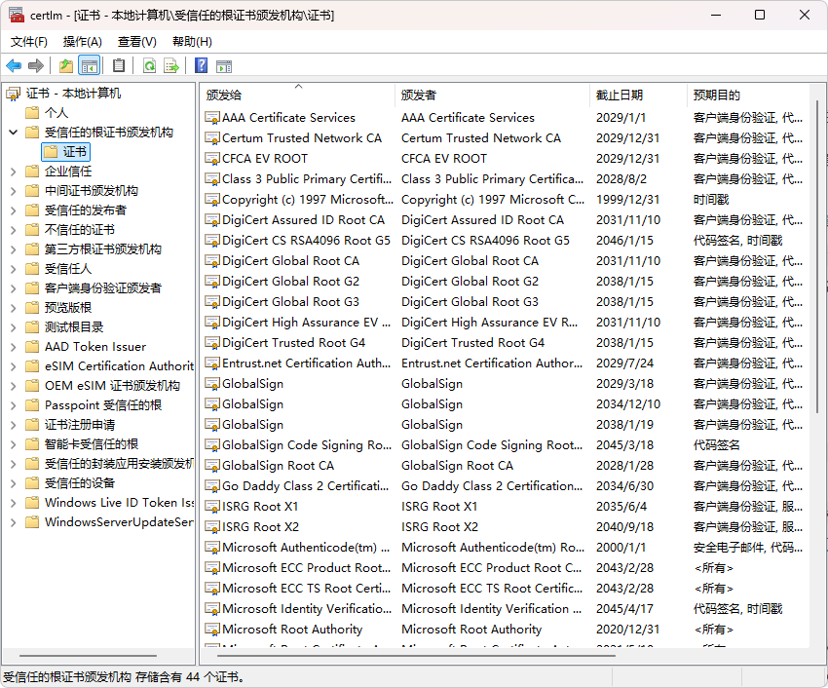Click the AAD Token Issuer folder icon
This screenshot has height=688, width=828.
(x=32, y=347)
